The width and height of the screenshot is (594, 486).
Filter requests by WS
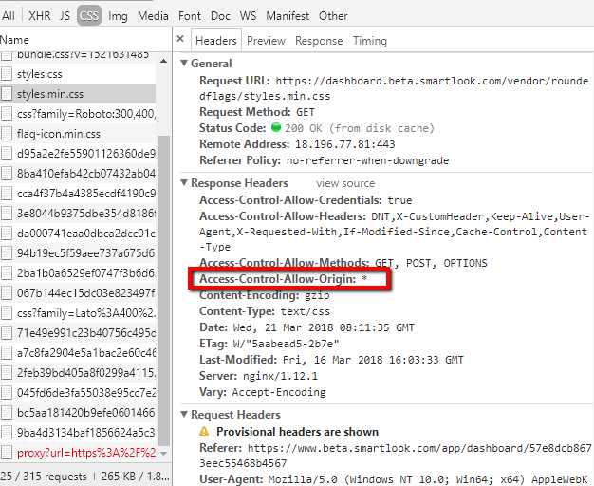point(248,16)
